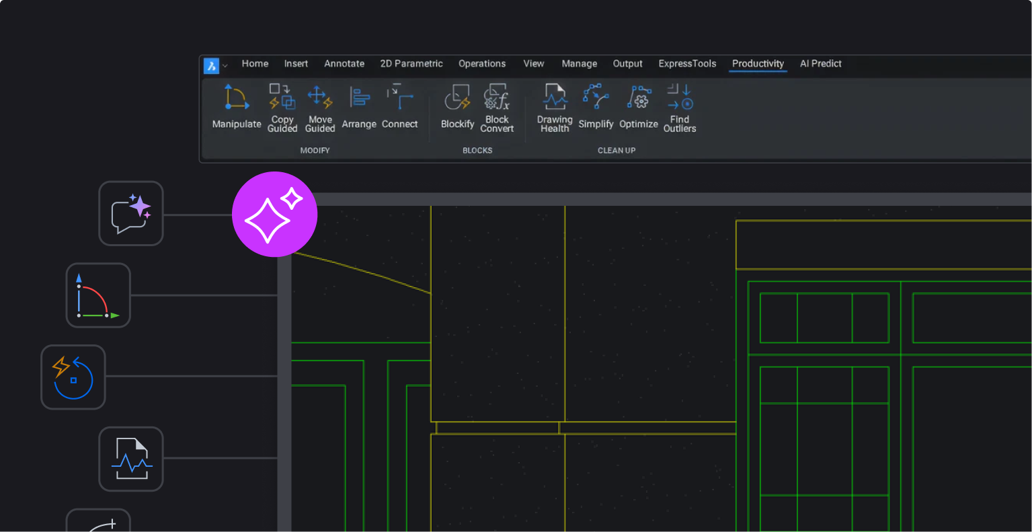Select the Manipulate tool
The image size is (1032, 532).
tap(236, 106)
